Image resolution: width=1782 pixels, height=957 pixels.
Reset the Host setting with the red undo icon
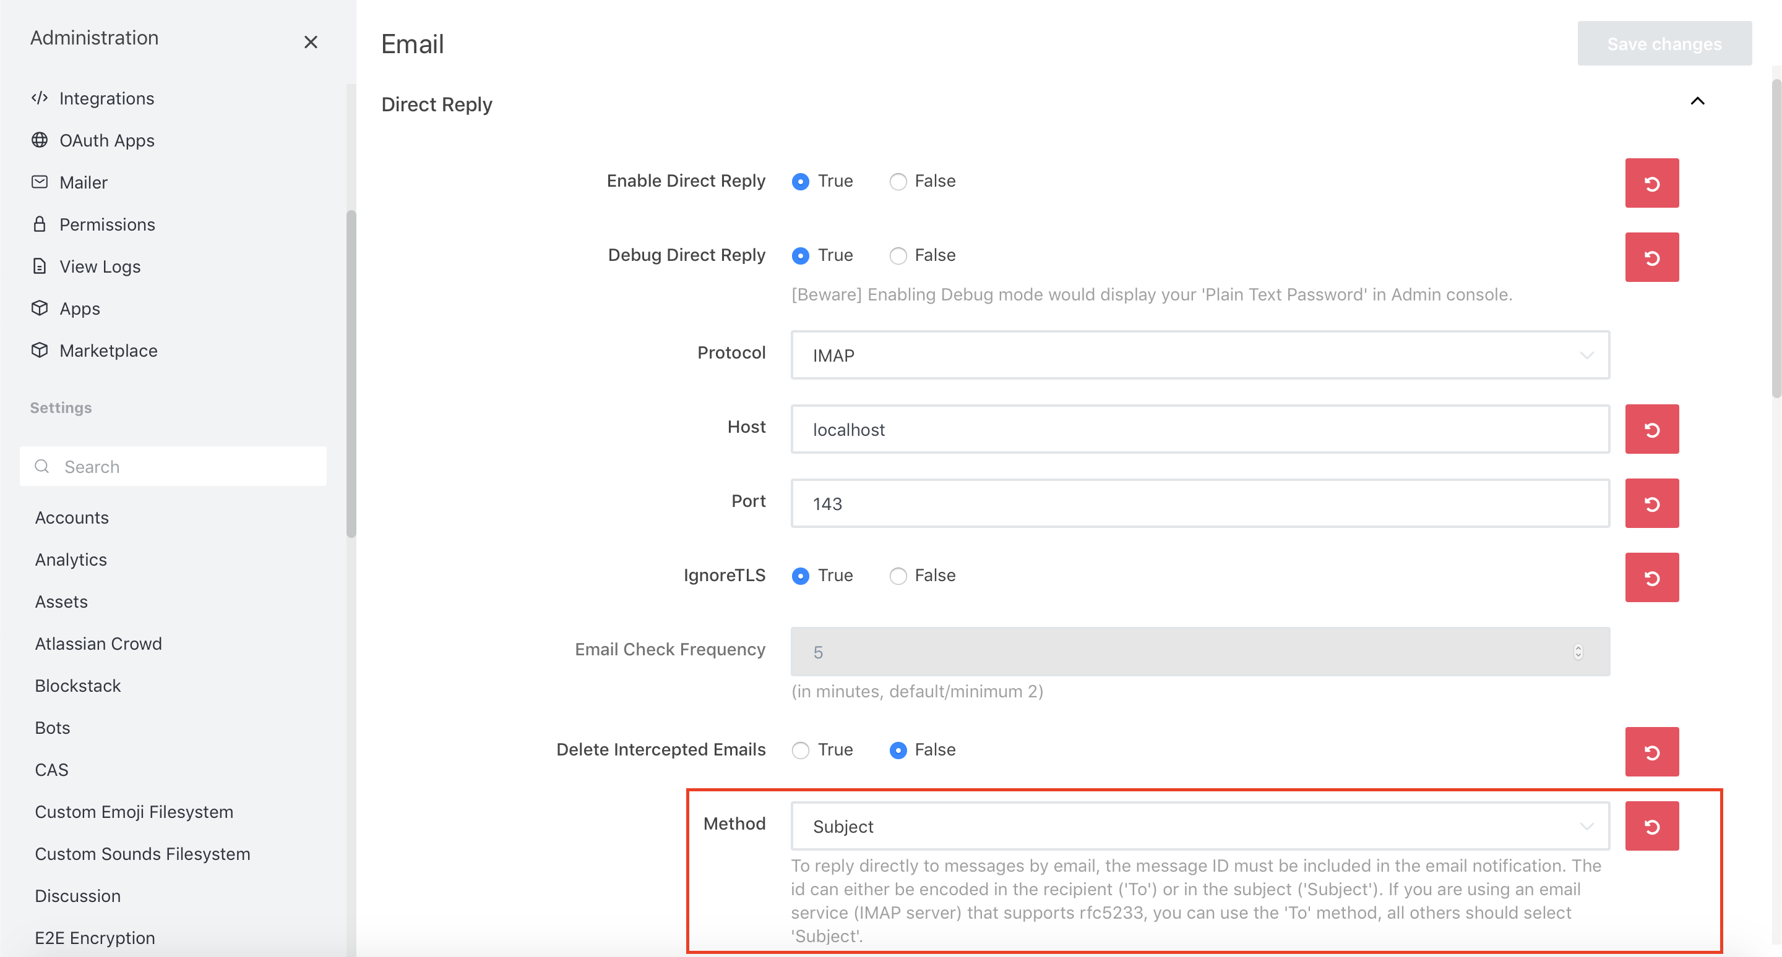[x=1652, y=429]
